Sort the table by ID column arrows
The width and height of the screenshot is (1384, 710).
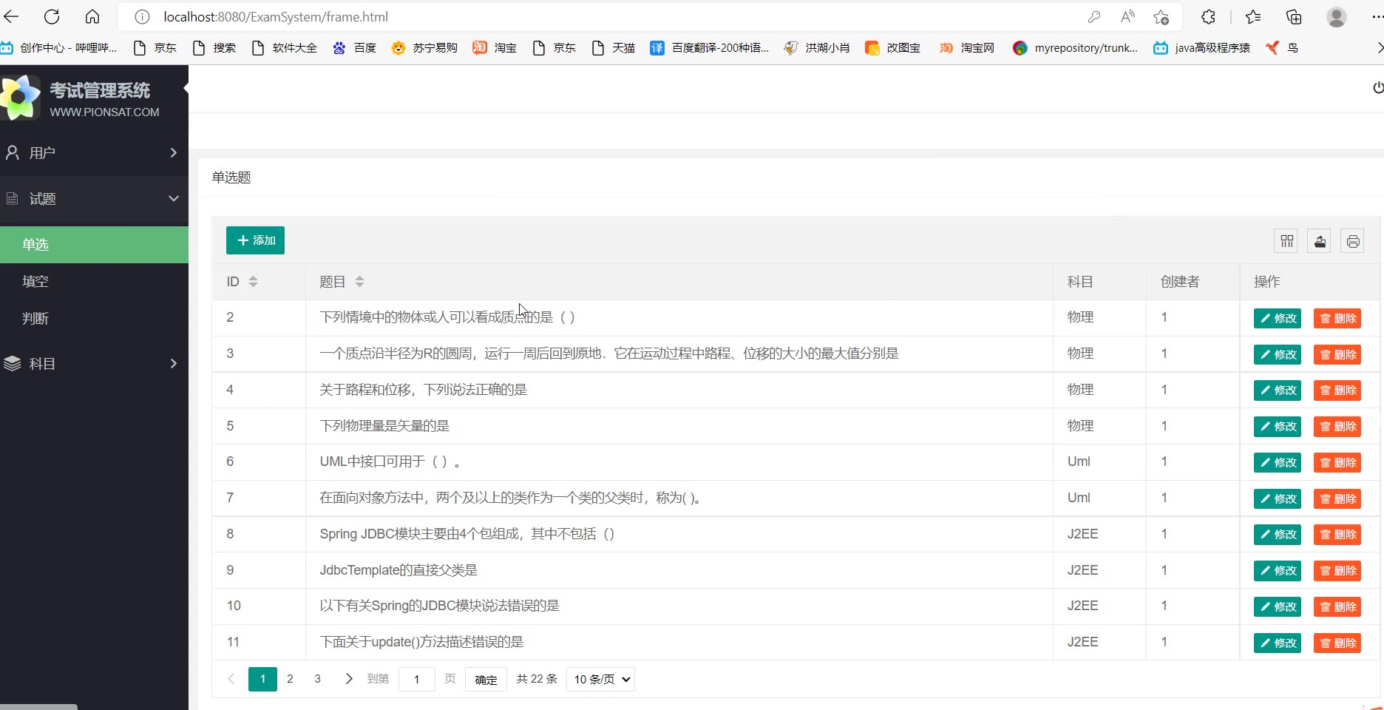coord(253,282)
